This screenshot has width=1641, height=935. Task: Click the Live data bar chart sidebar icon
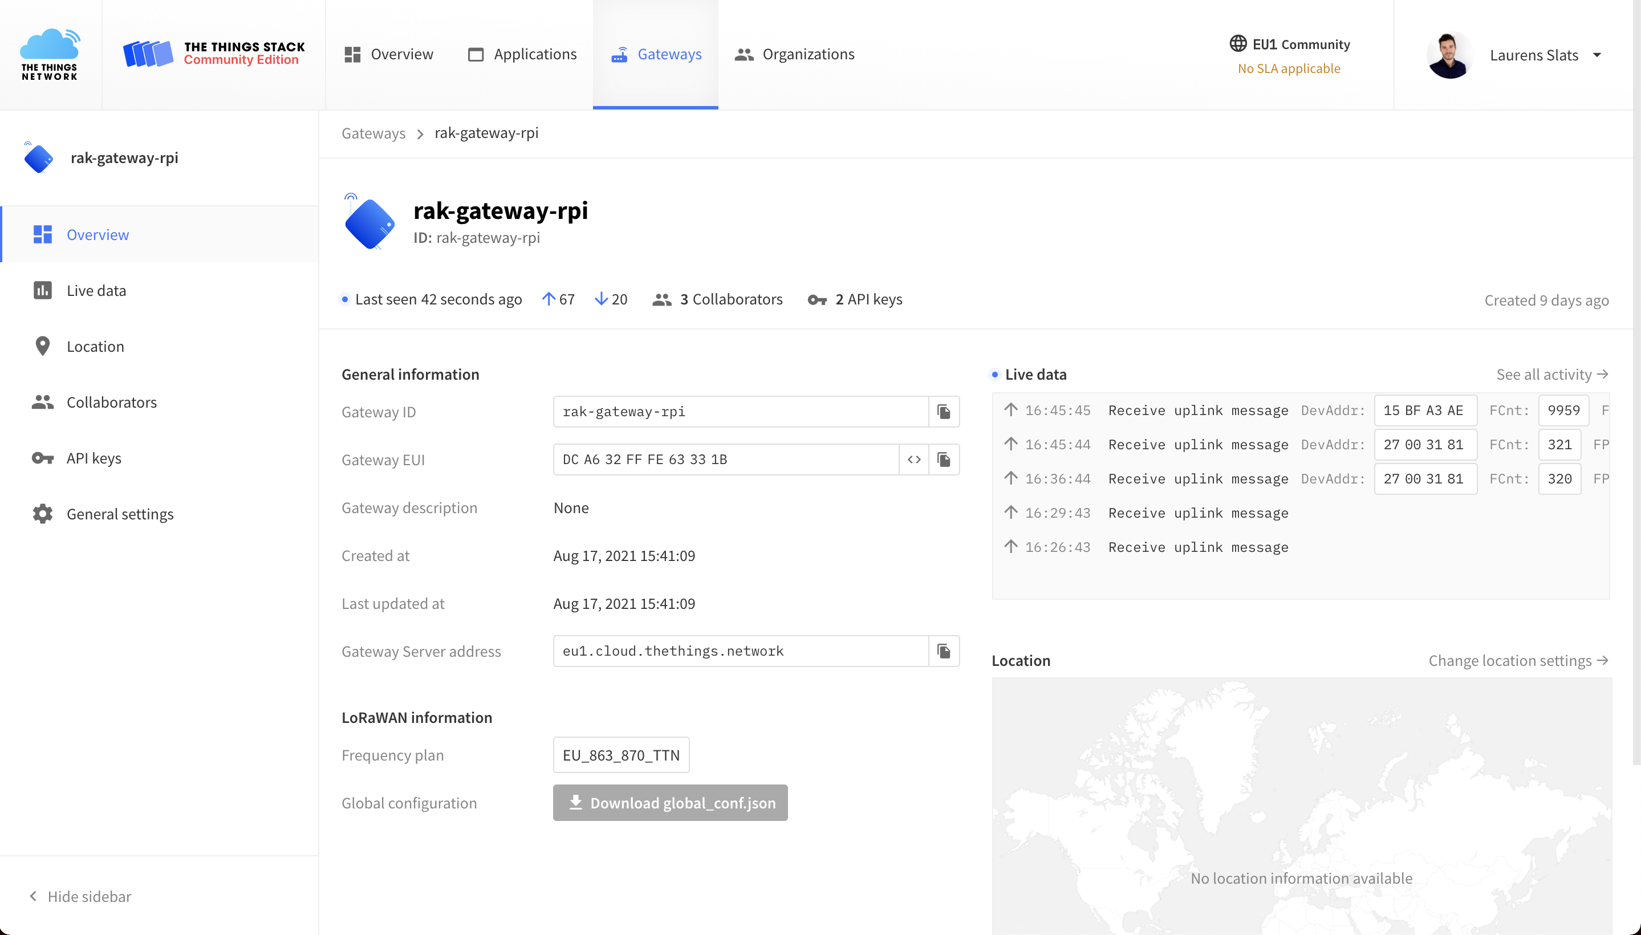(42, 290)
